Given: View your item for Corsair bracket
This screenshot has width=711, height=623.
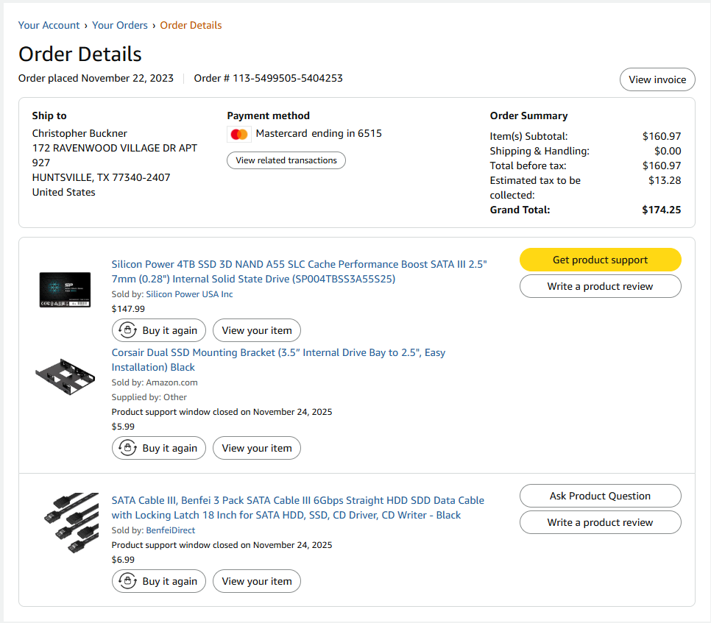Looking at the screenshot, I should [x=257, y=448].
